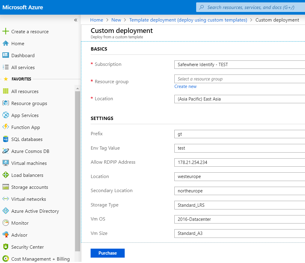Open Storage accounts in favorites

[x=30, y=187]
